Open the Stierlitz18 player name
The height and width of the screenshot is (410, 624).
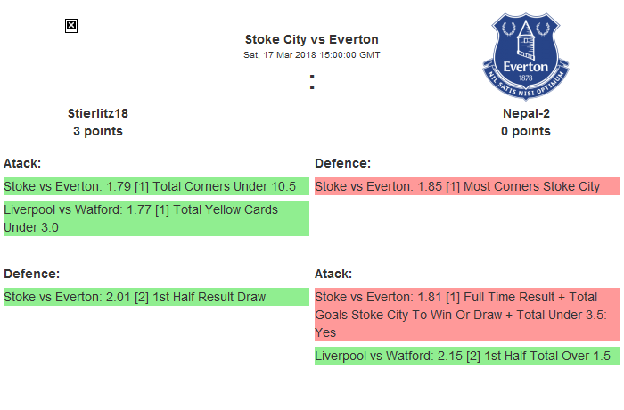coord(98,113)
